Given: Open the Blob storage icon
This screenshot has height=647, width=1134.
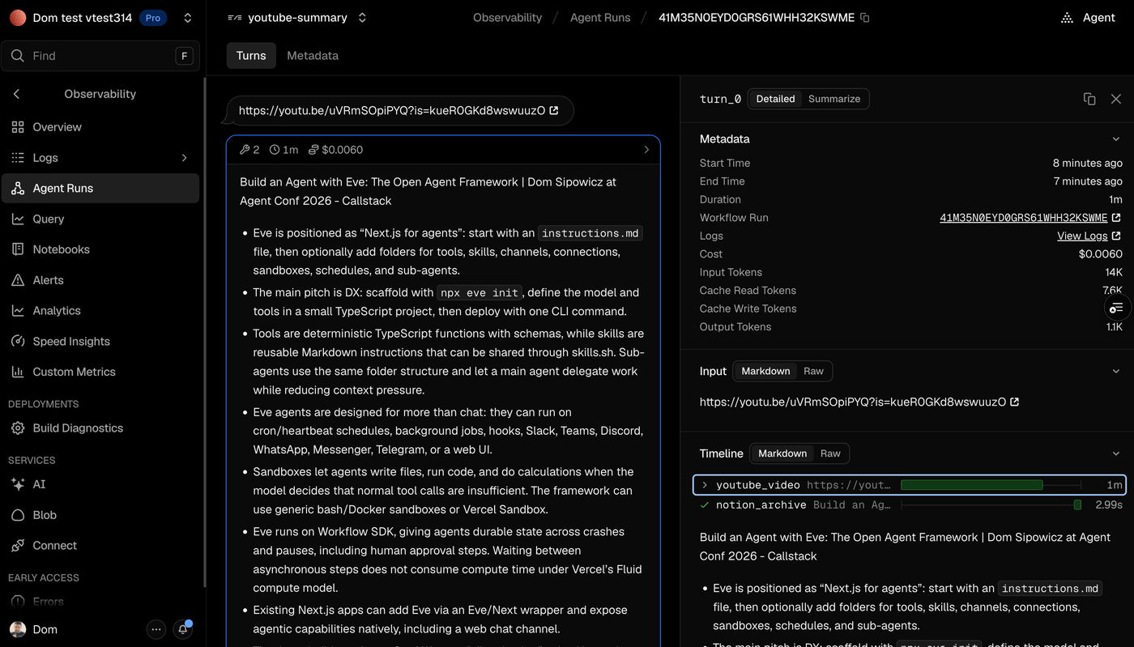Looking at the screenshot, I should [x=18, y=515].
